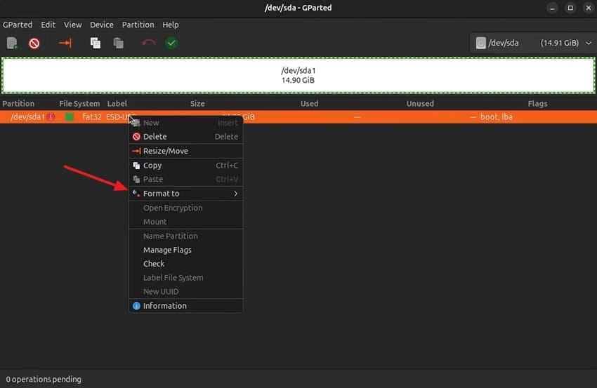Click the Undo last operation toolbar icon
597x388 pixels.
tap(149, 43)
